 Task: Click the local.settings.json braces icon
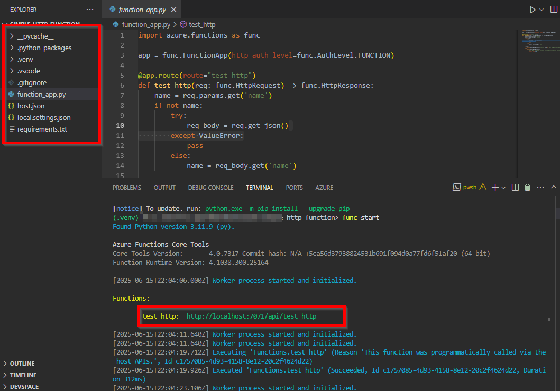tap(12, 117)
